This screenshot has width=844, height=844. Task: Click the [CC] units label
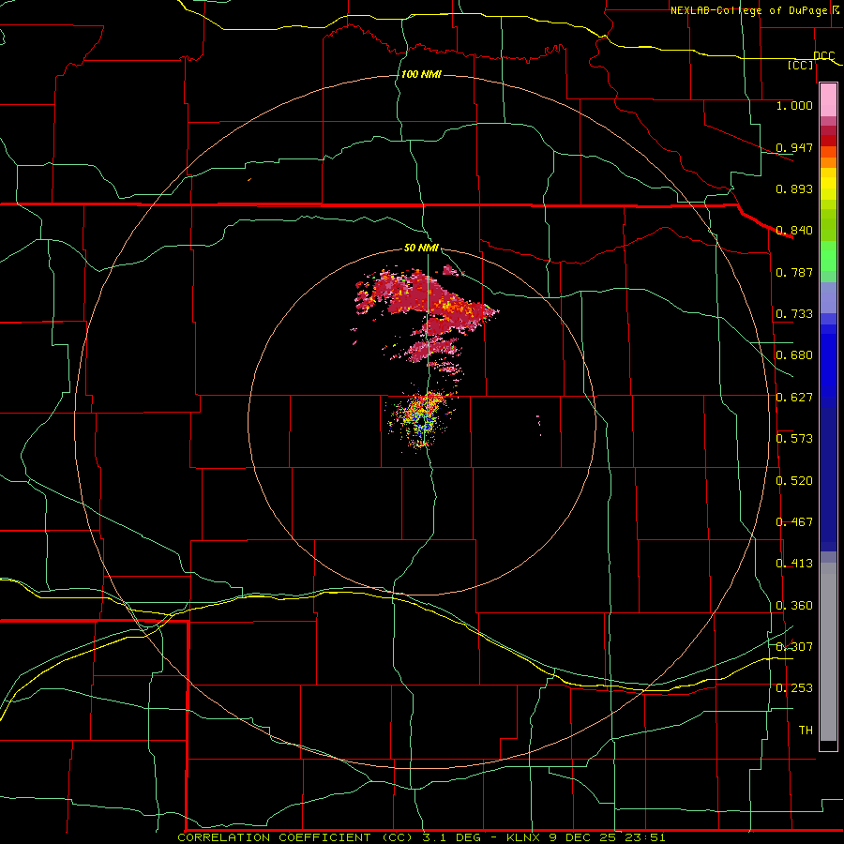801,65
